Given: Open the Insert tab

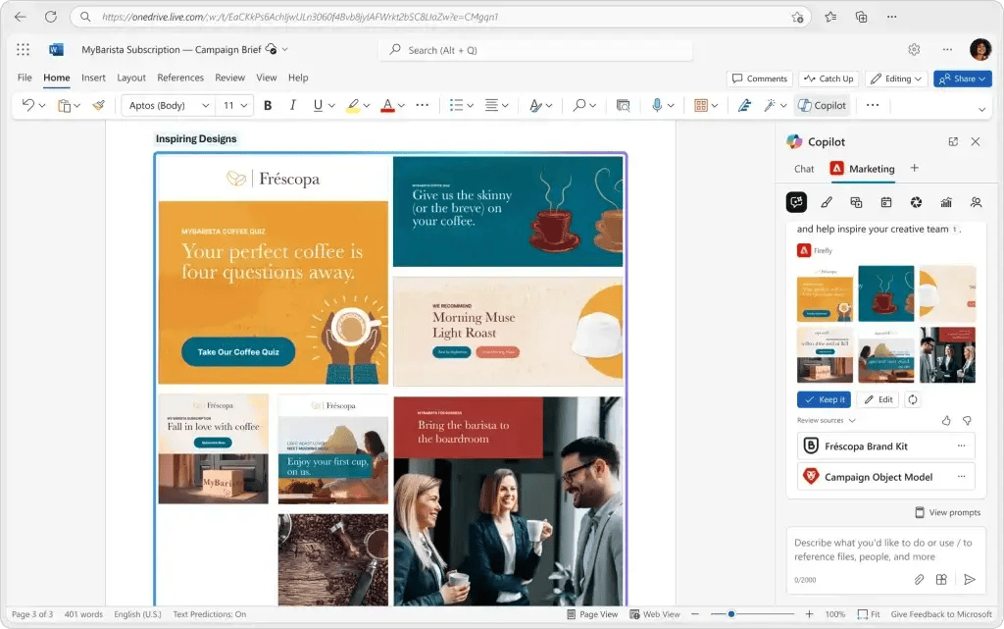Looking at the screenshot, I should coord(93,78).
